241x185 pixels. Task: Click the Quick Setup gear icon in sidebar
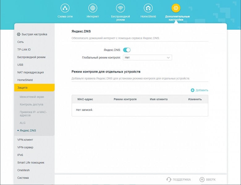[x=19, y=34]
